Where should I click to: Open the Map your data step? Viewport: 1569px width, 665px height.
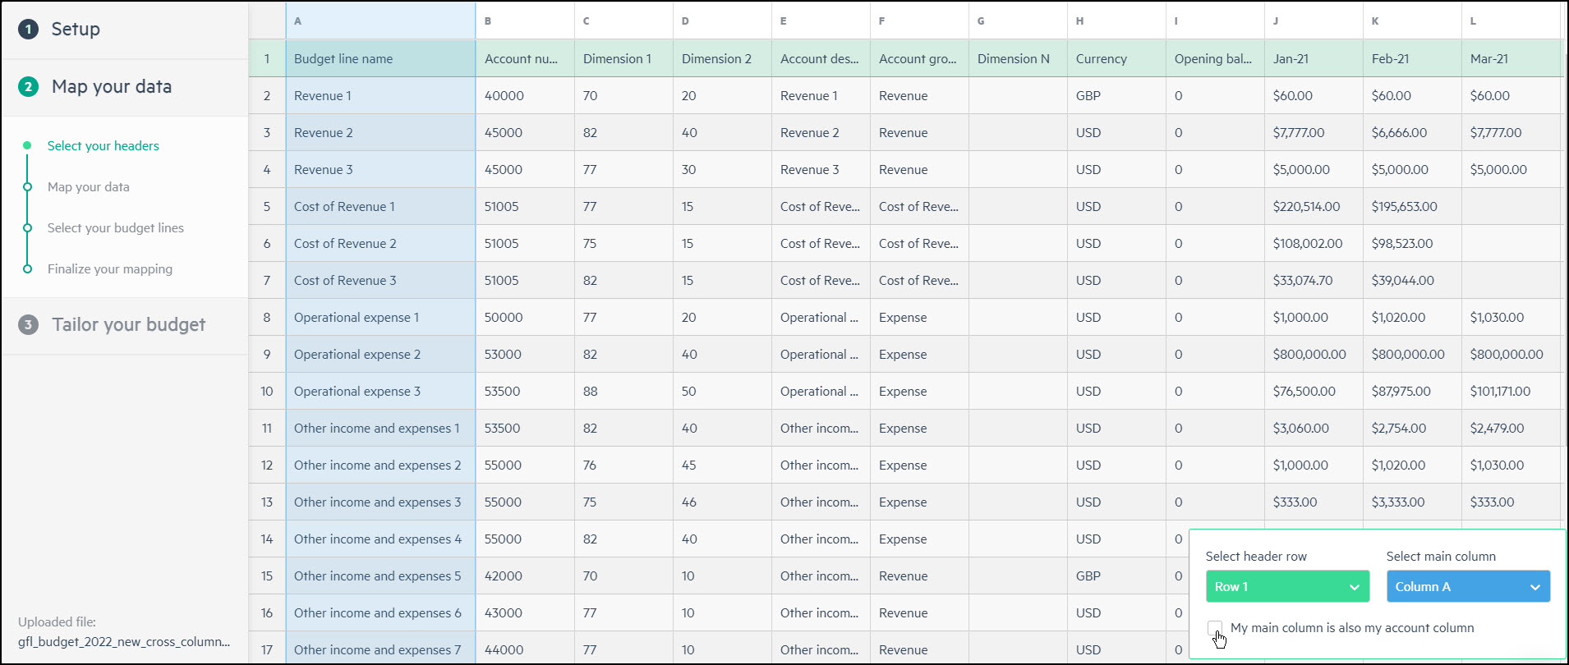[x=125, y=87]
